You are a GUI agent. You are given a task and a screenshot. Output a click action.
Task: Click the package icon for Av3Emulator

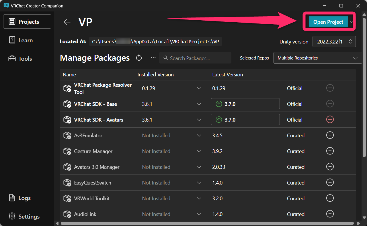(67, 136)
